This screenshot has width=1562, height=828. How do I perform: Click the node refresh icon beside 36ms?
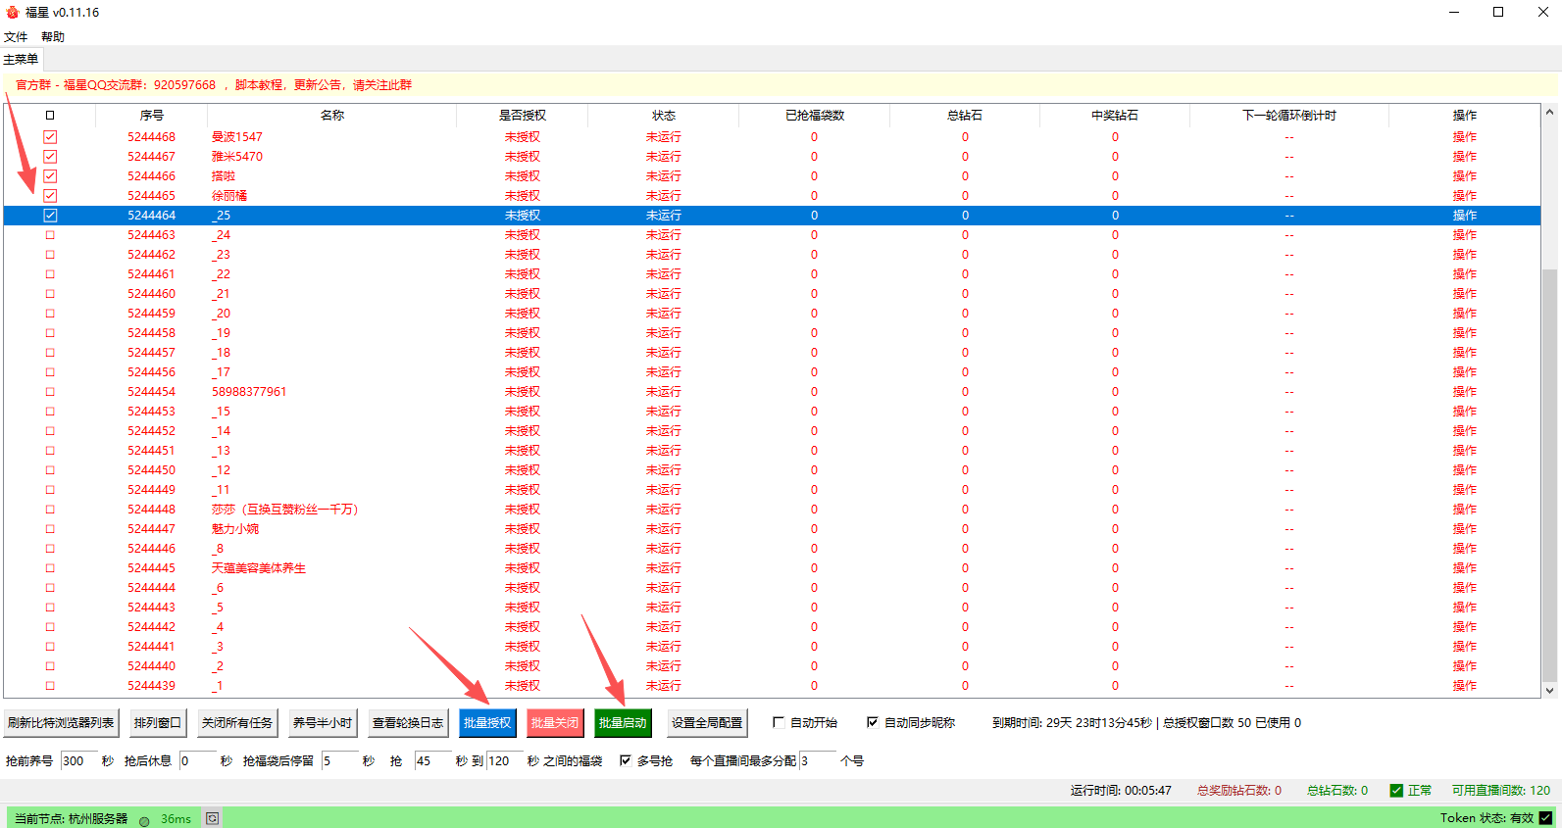tap(212, 818)
